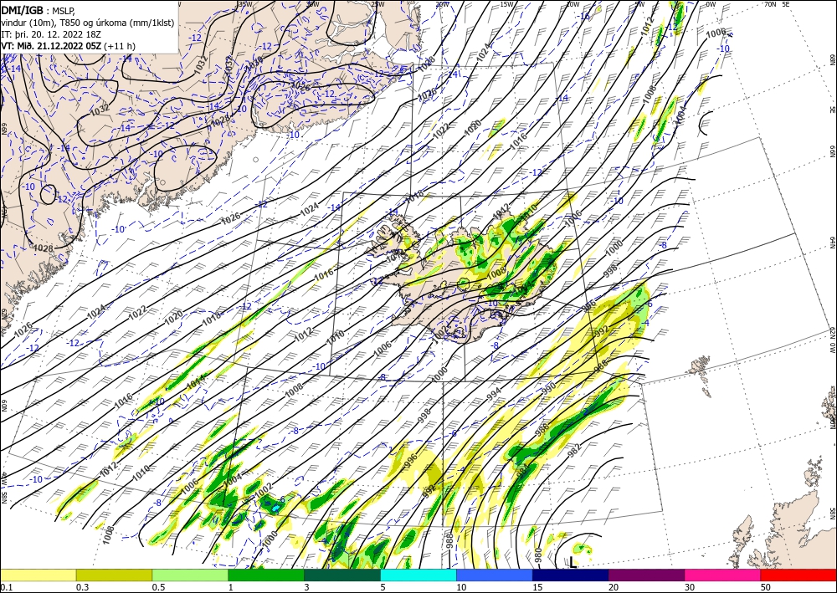The image size is (837, 593).
Task: Click the 15W longitude label
Action: coord(507,4)
